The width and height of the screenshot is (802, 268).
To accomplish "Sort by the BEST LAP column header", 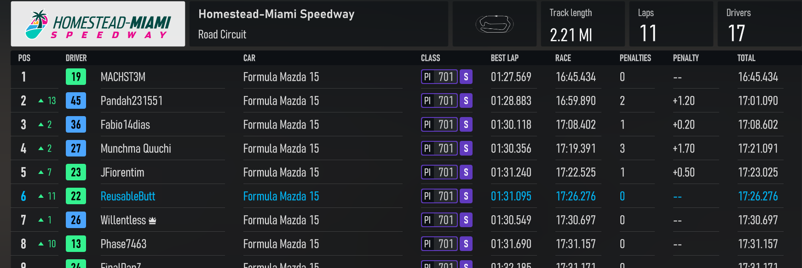I will 504,58.
